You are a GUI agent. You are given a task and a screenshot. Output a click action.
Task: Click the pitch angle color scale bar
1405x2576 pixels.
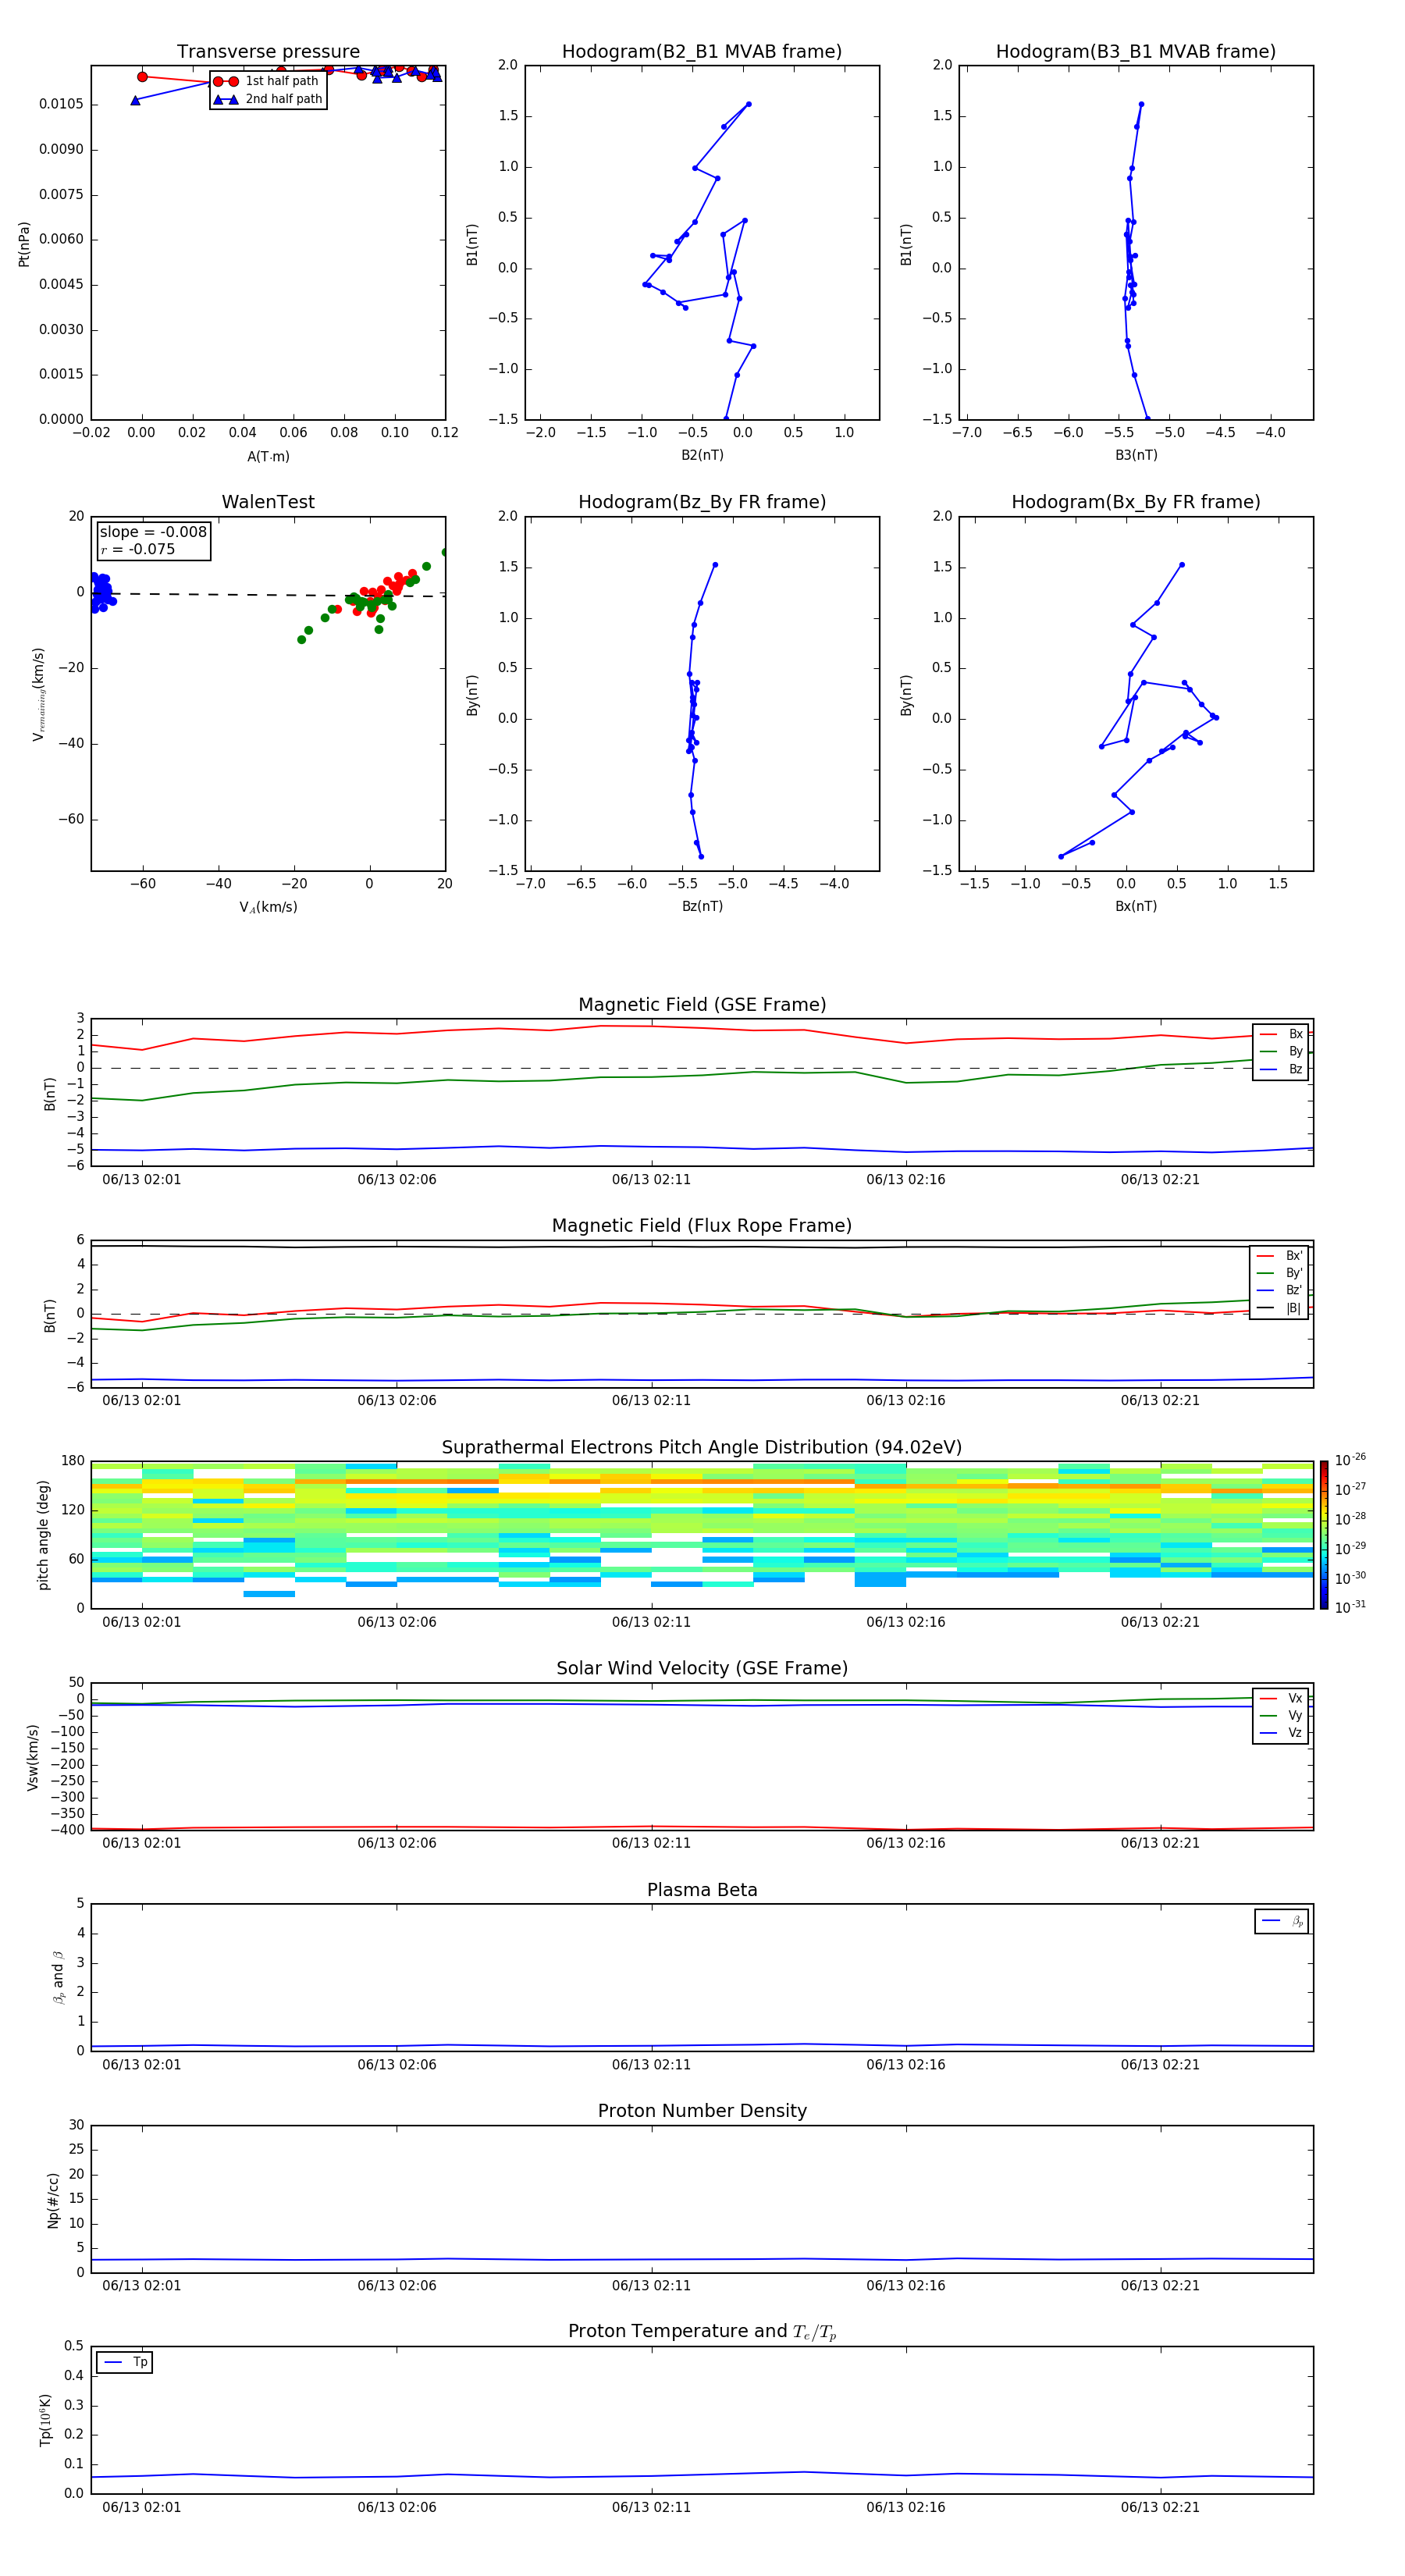tap(1324, 1535)
